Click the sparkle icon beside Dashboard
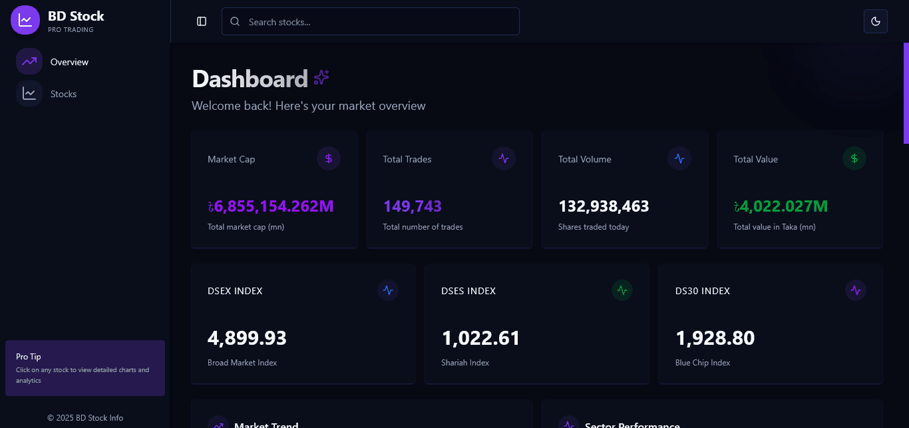The width and height of the screenshot is (909, 428). [x=321, y=78]
